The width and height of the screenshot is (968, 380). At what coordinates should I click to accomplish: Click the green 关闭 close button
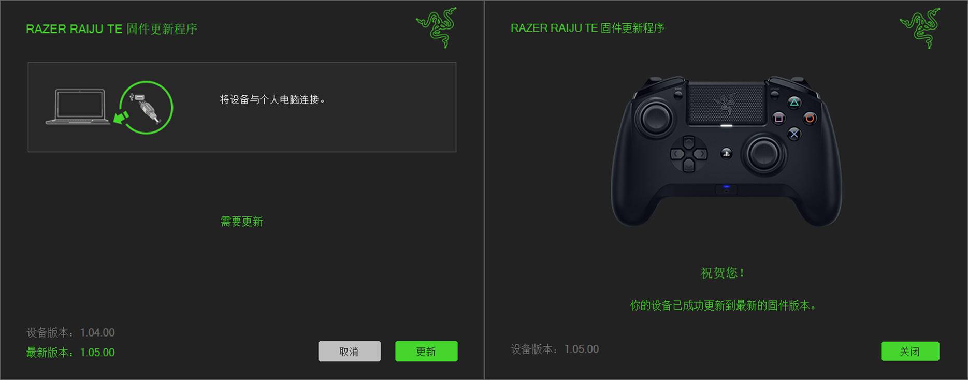pyautogui.click(x=910, y=351)
